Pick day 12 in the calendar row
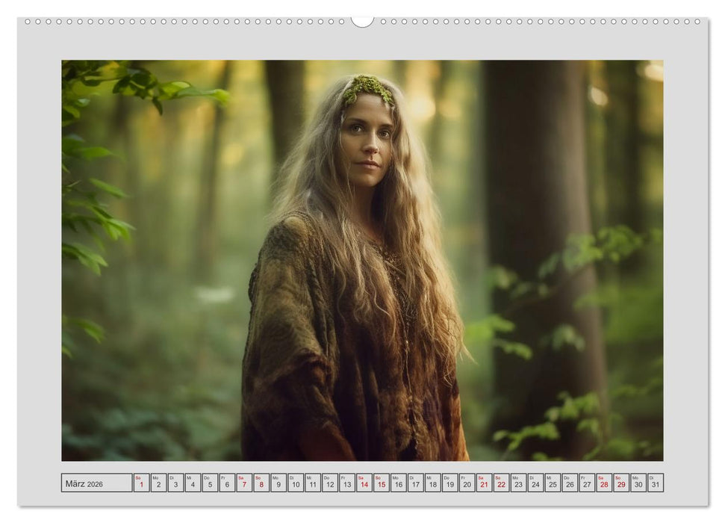This screenshot has height=523, width=725. [x=330, y=483]
